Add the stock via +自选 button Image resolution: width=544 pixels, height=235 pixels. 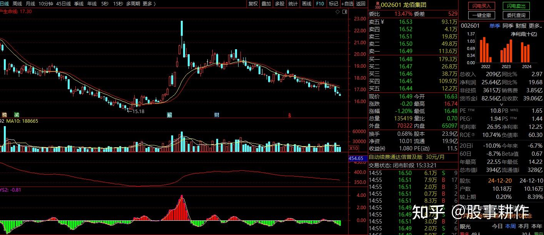tap(347, 4)
